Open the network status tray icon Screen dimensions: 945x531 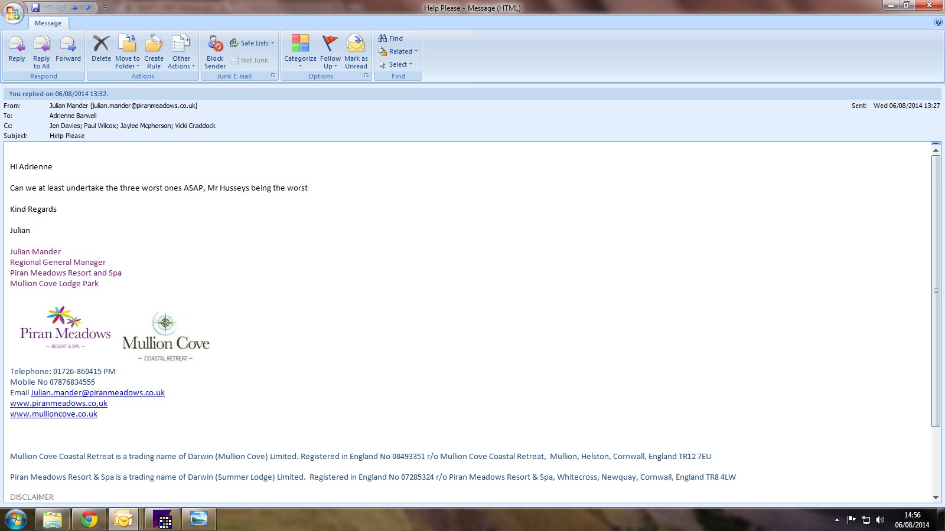pos(866,520)
